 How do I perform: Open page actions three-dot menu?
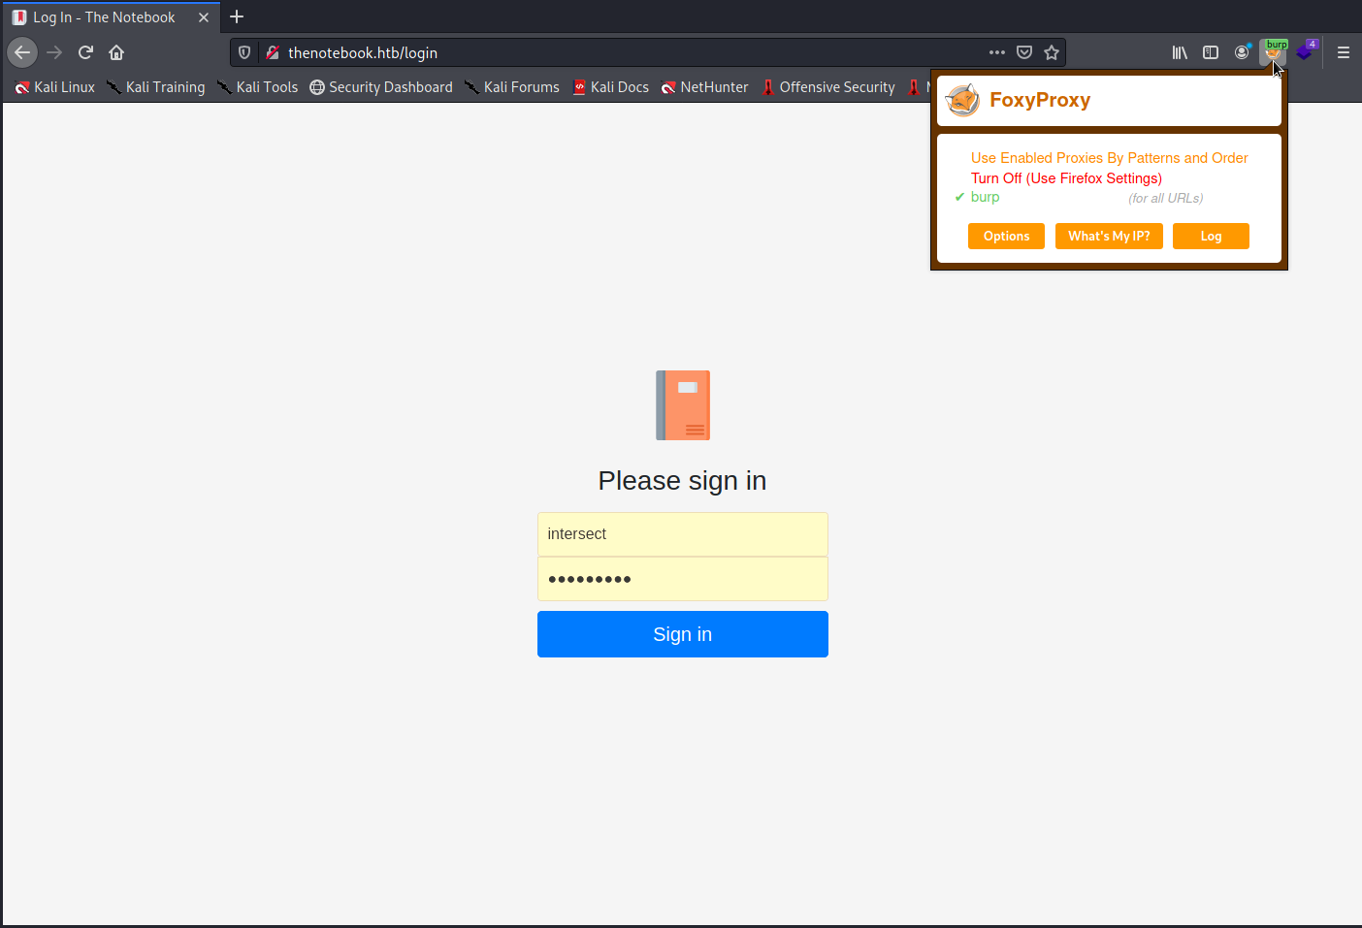[997, 52]
